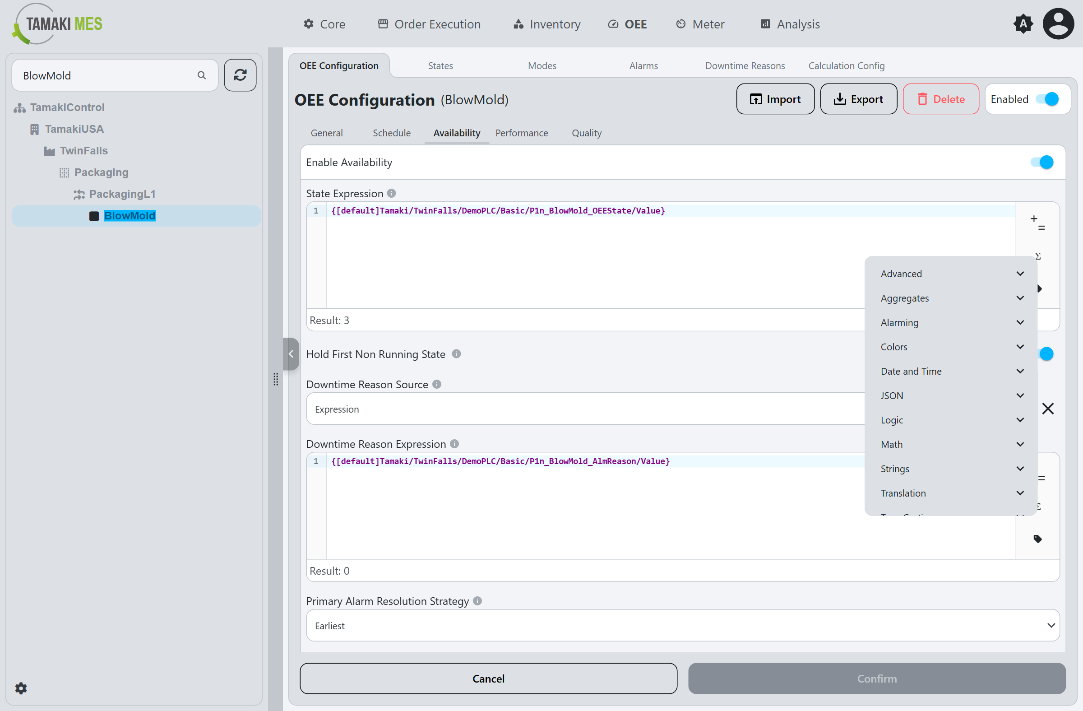The height and width of the screenshot is (711, 1083).
Task: Open sidebar settings gear
Action: click(21, 688)
